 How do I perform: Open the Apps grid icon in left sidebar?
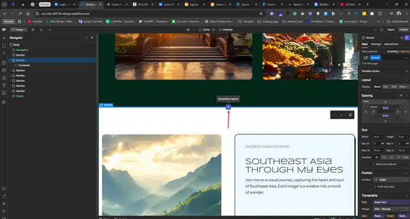(x=4, y=102)
